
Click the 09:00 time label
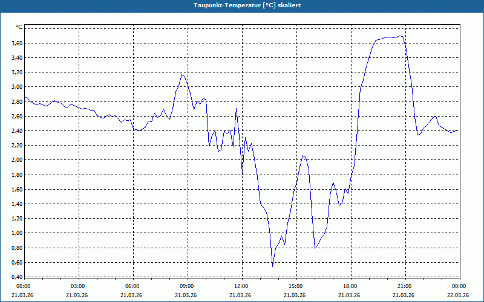coord(187,286)
